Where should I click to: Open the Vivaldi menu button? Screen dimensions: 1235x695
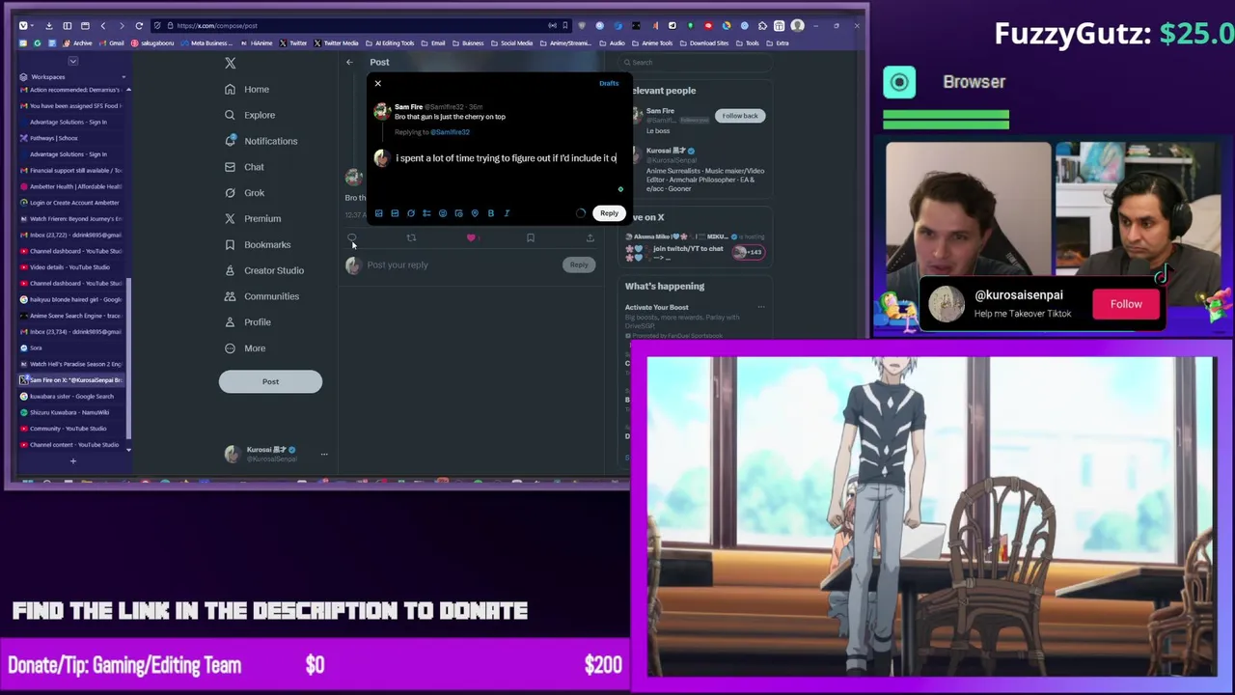(x=23, y=26)
